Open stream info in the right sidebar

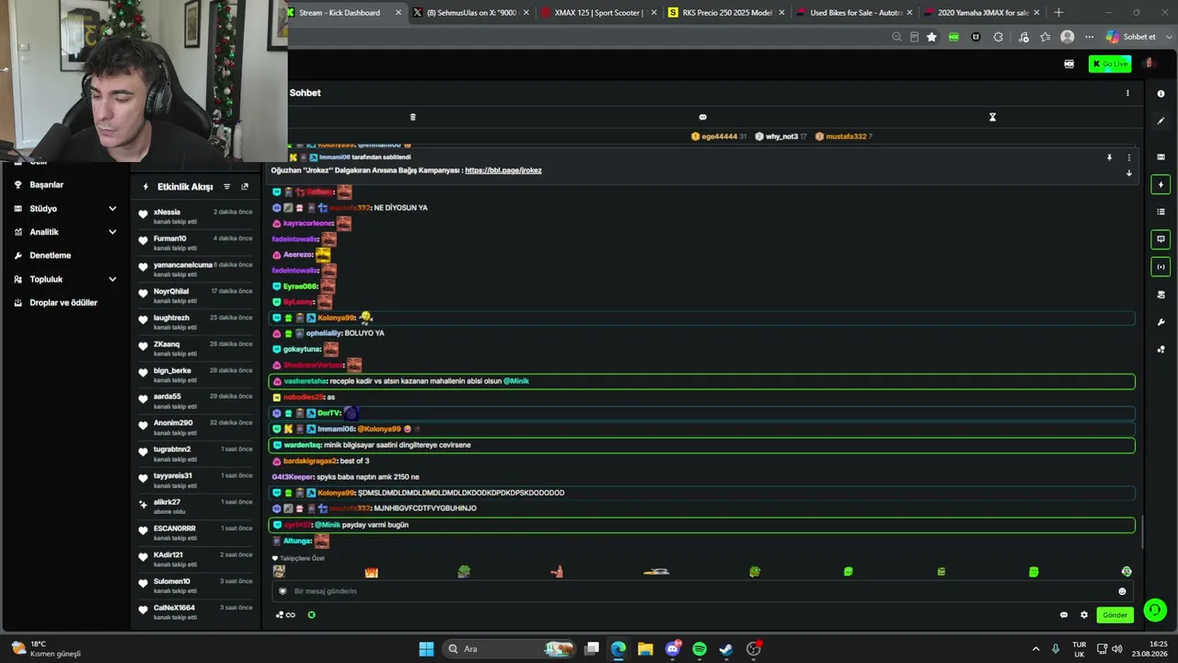[x=1161, y=94]
